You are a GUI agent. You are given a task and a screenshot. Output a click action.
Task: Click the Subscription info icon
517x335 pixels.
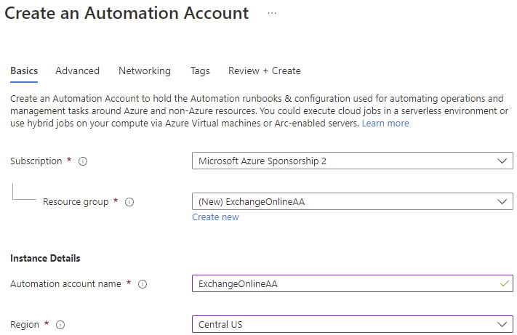click(x=83, y=161)
